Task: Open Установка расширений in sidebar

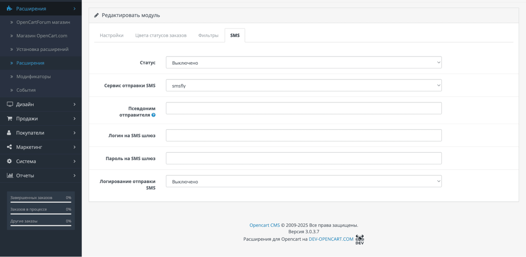Action: pyautogui.click(x=42, y=49)
